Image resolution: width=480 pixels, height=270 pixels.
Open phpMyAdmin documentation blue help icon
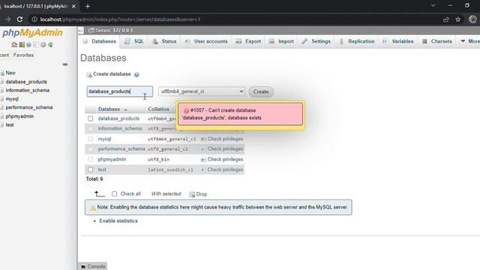(28, 45)
